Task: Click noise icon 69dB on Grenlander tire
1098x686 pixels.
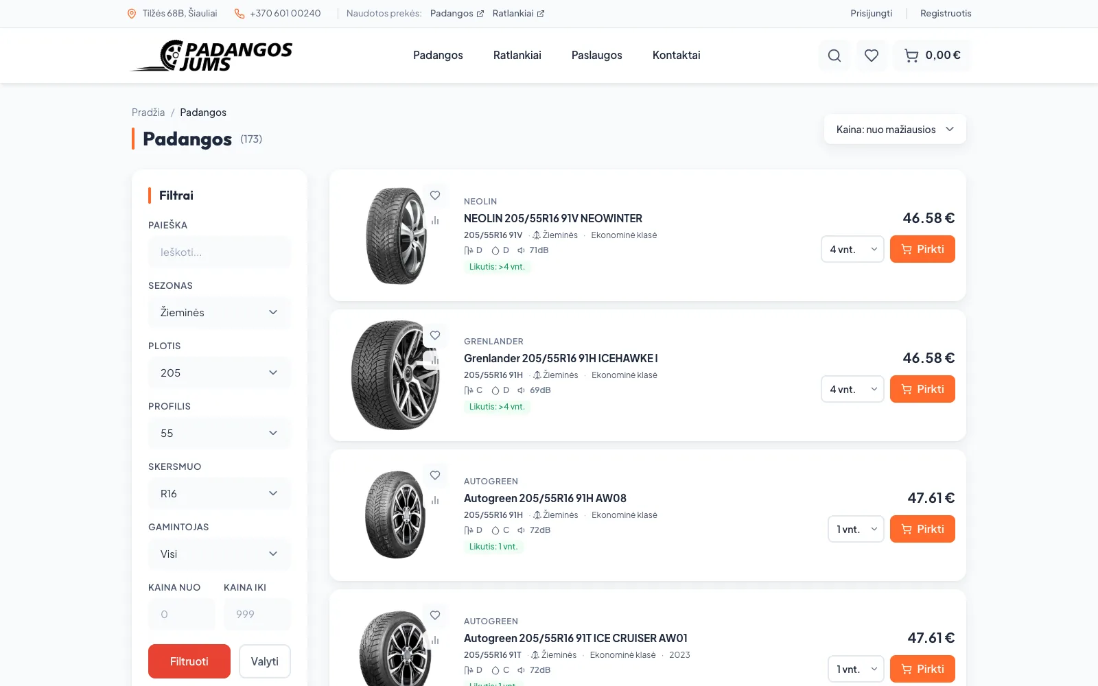Action: [x=522, y=390]
